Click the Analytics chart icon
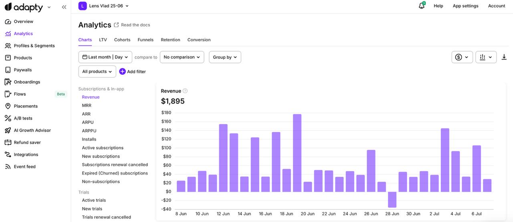Viewport: 513px width, 222px height. click(8, 34)
